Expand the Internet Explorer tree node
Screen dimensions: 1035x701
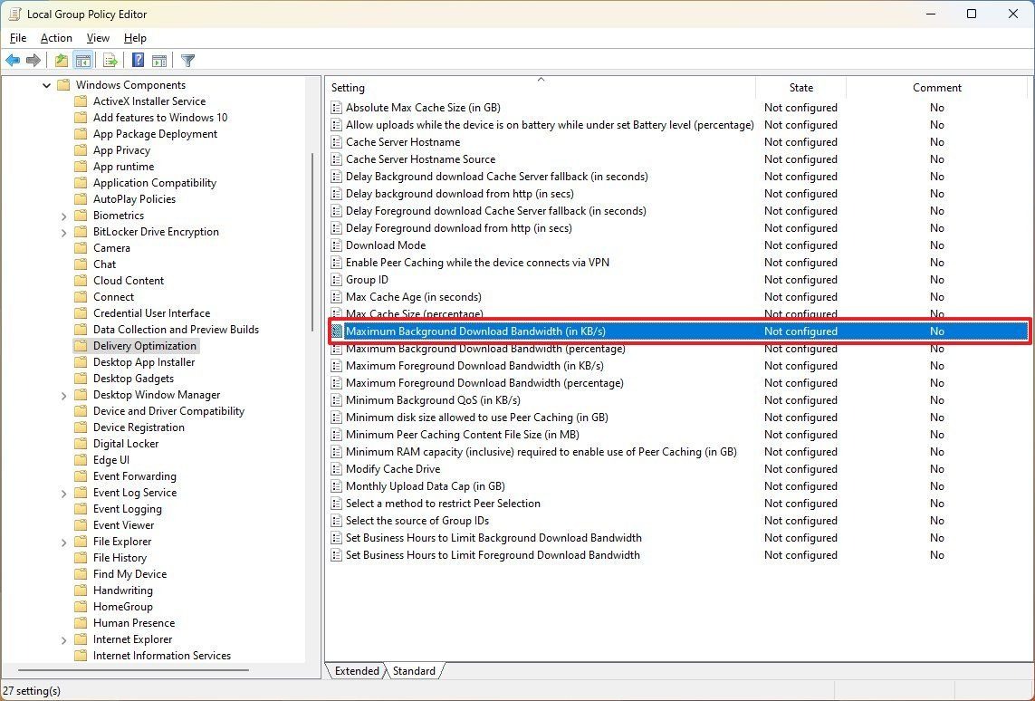click(x=63, y=639)
